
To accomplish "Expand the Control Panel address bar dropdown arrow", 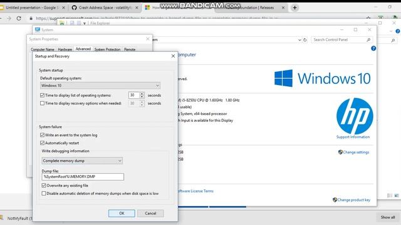I will [299, 40].
